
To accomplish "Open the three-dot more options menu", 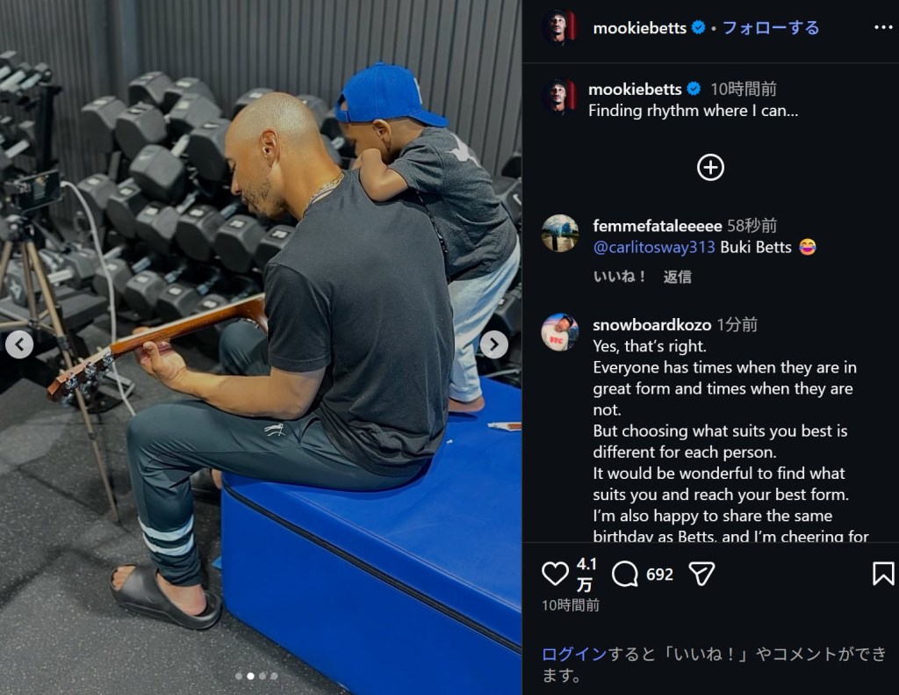I will tap(883, 27).
